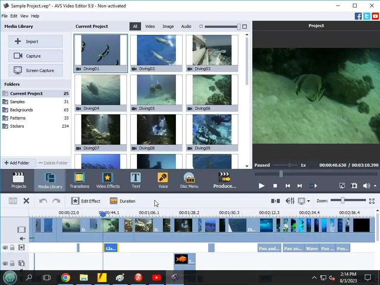Open Chrome from the taskbar
The height and width of the screenshot is (285, 380).
(x=65, y=278)
